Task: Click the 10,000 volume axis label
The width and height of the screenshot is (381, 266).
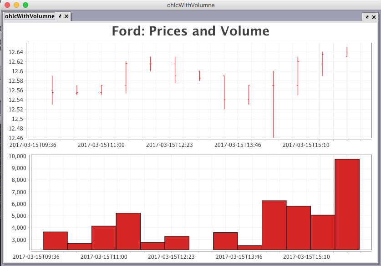Action: [17, 156]
